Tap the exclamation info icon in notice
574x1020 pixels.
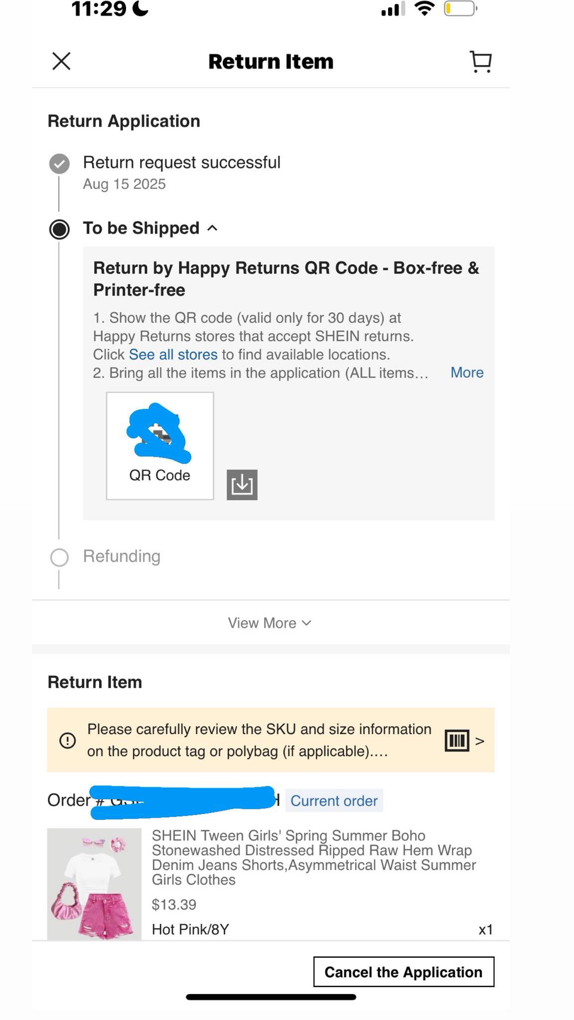pos(67,741)
